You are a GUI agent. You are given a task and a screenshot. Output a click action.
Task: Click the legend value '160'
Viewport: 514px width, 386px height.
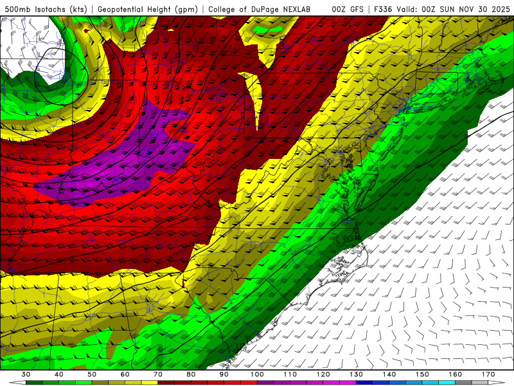(x=456, y=374)
